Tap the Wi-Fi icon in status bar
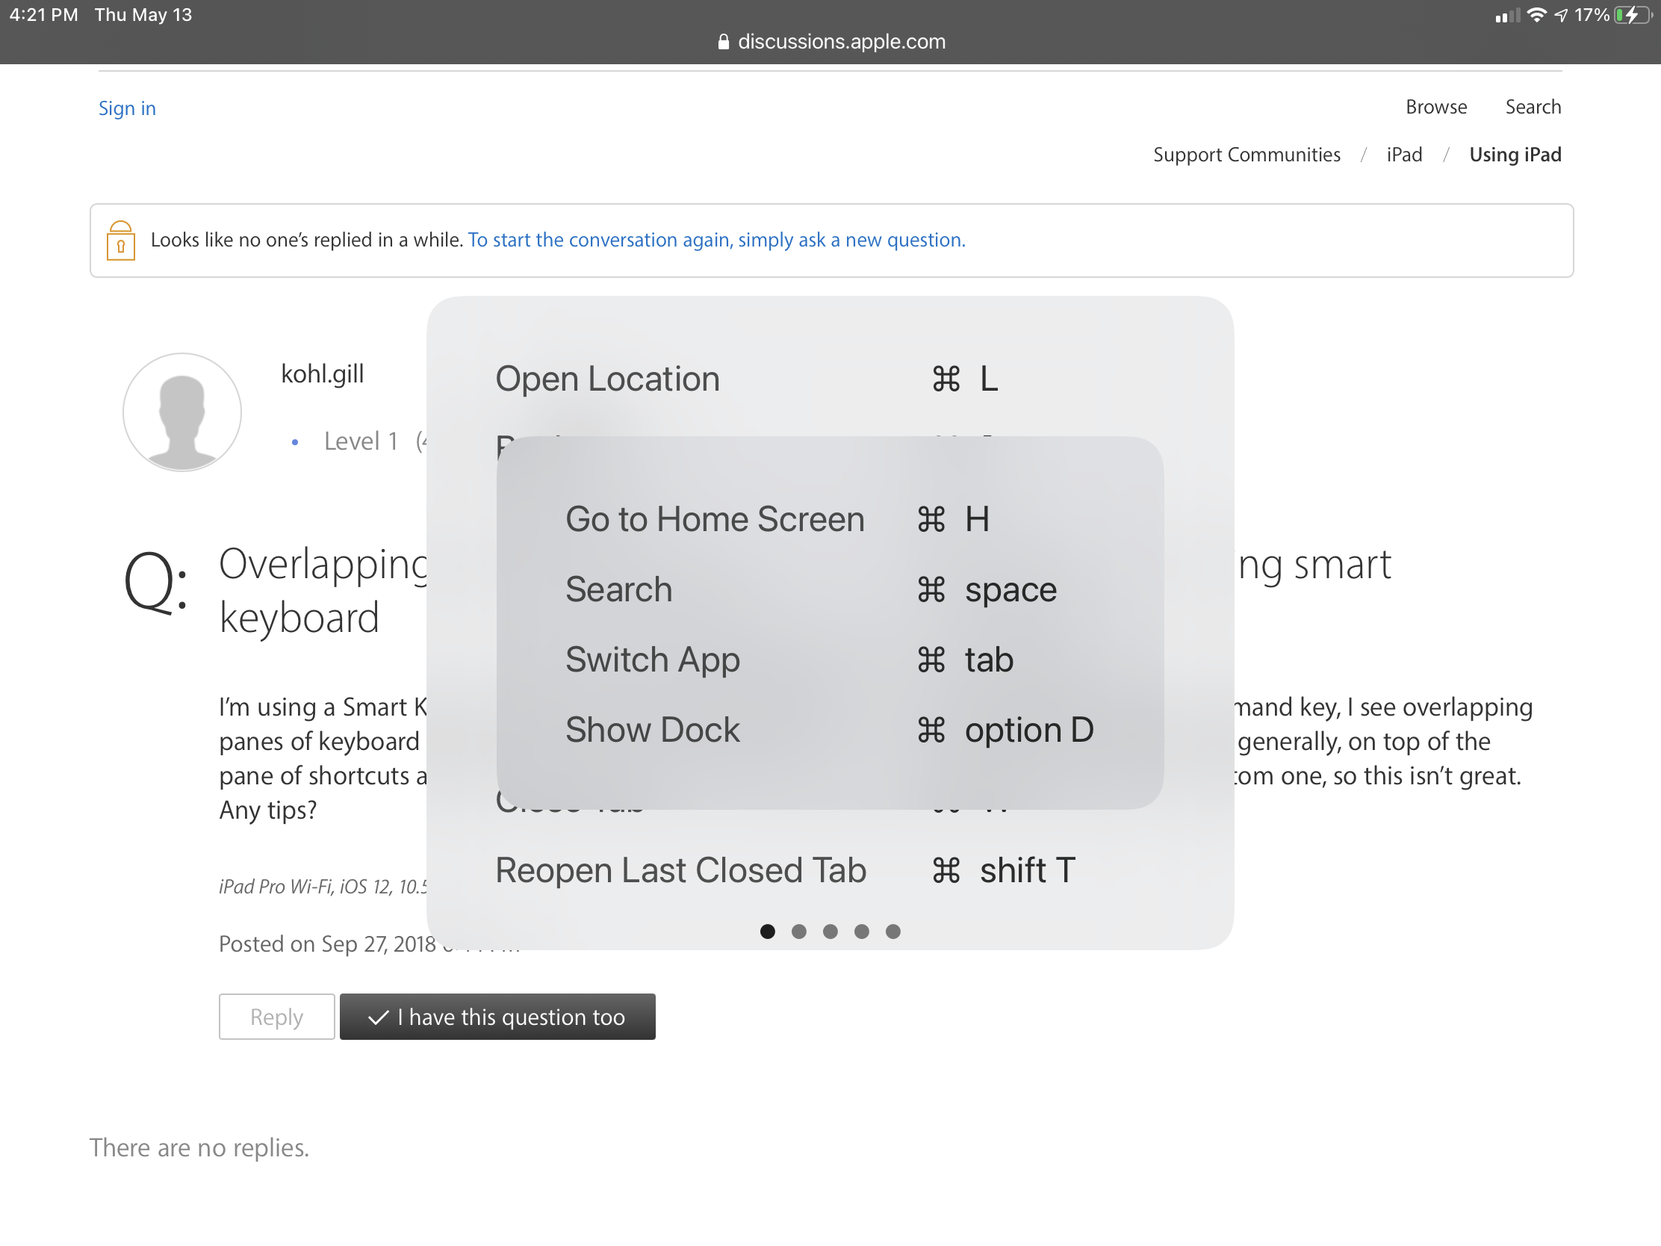The height and width of the screenshot is (1246, 1661). [1537, 15]
